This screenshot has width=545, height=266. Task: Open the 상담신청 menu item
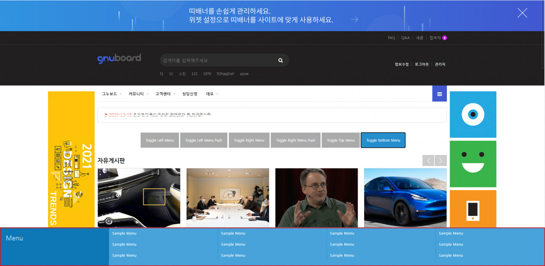click(190, 94)
